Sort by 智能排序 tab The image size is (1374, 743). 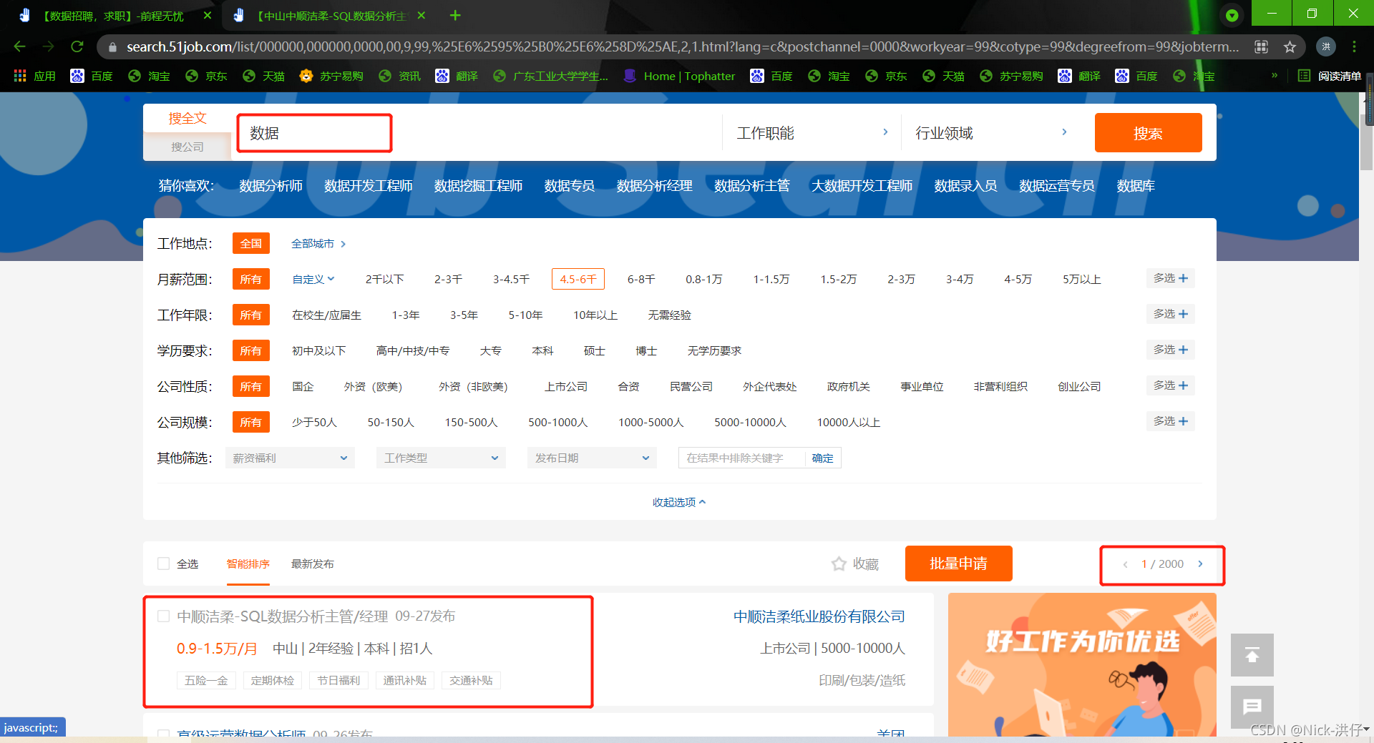point(248,564)
